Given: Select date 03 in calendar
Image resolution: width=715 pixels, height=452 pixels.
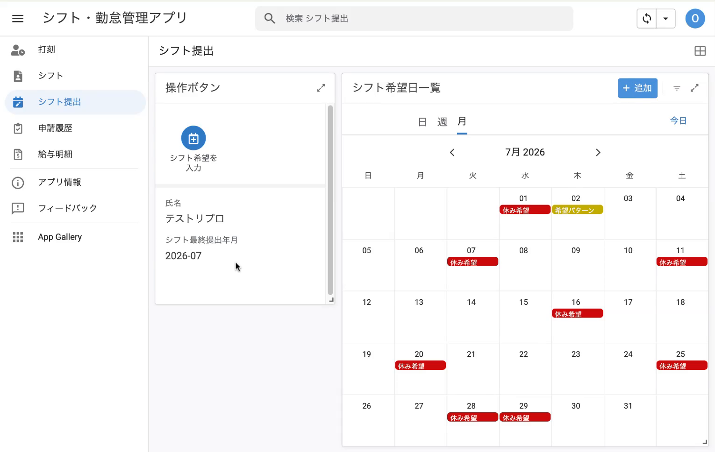Looking at the screenshot, I should click(628, 198).
